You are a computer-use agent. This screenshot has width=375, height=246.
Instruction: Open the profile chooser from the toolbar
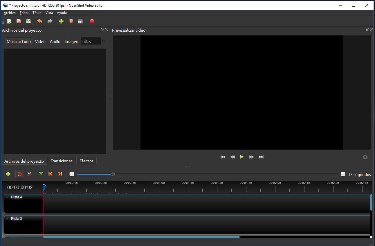[x=71, y=21]
